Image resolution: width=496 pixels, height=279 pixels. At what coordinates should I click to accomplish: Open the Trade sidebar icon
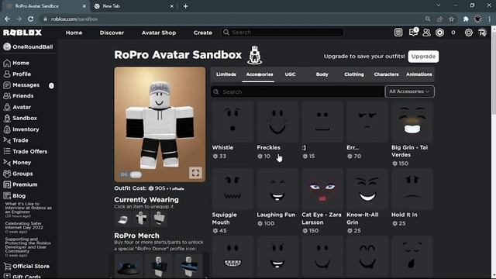7,140
